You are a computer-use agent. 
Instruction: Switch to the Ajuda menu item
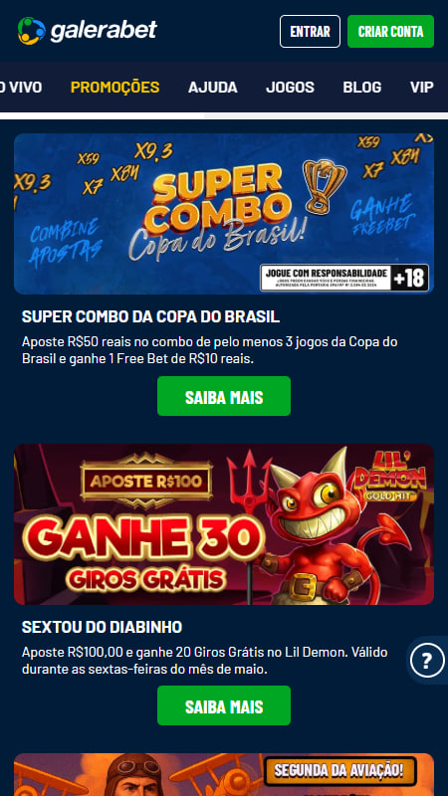[x=213, y=88]
